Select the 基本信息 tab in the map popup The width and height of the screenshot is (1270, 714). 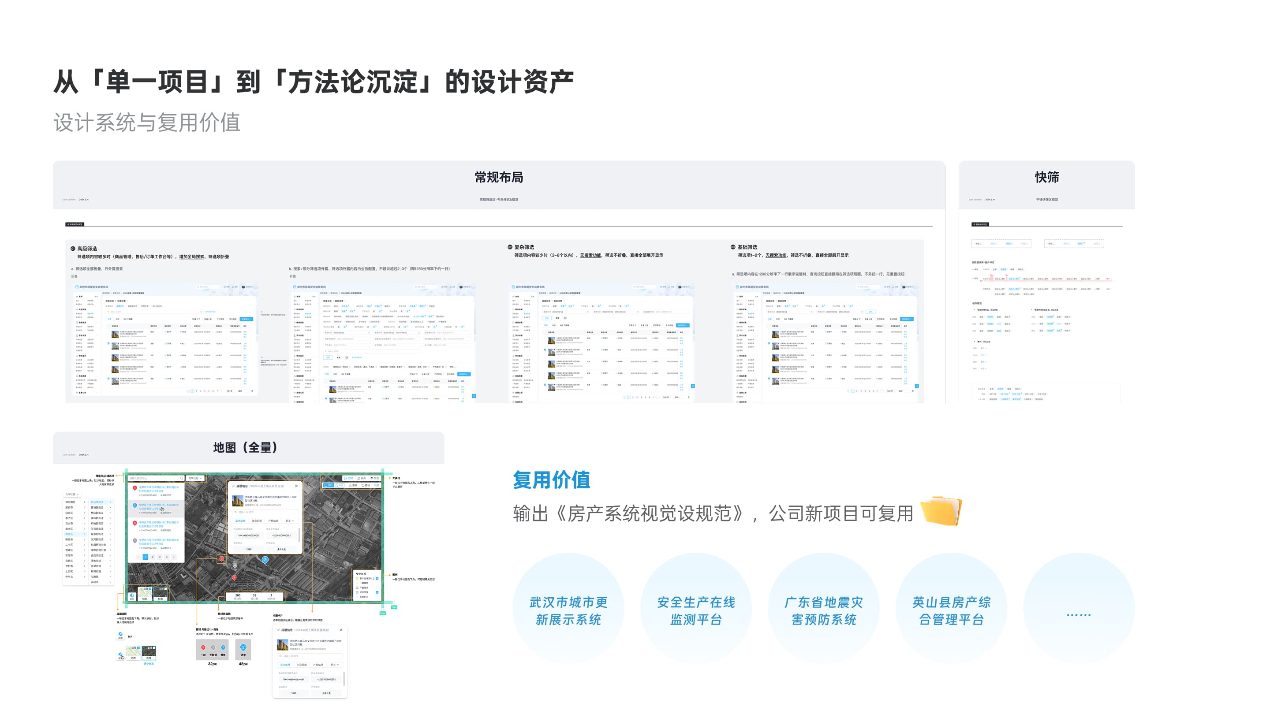241,521
